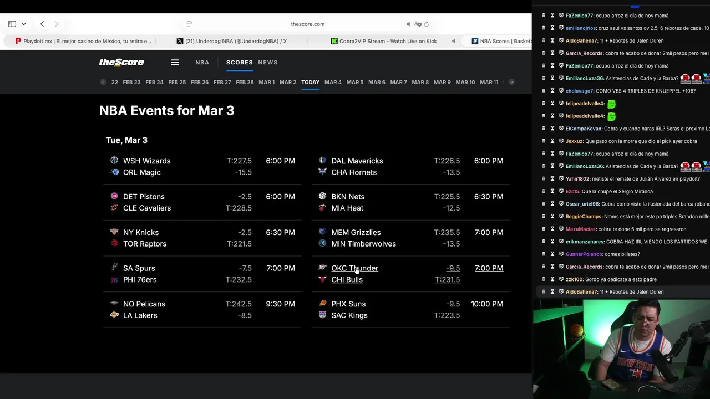The image size is (710, 399).
Task: Delete ElCompaKevan message with trash icon
Action: click(x=544, y=129)
